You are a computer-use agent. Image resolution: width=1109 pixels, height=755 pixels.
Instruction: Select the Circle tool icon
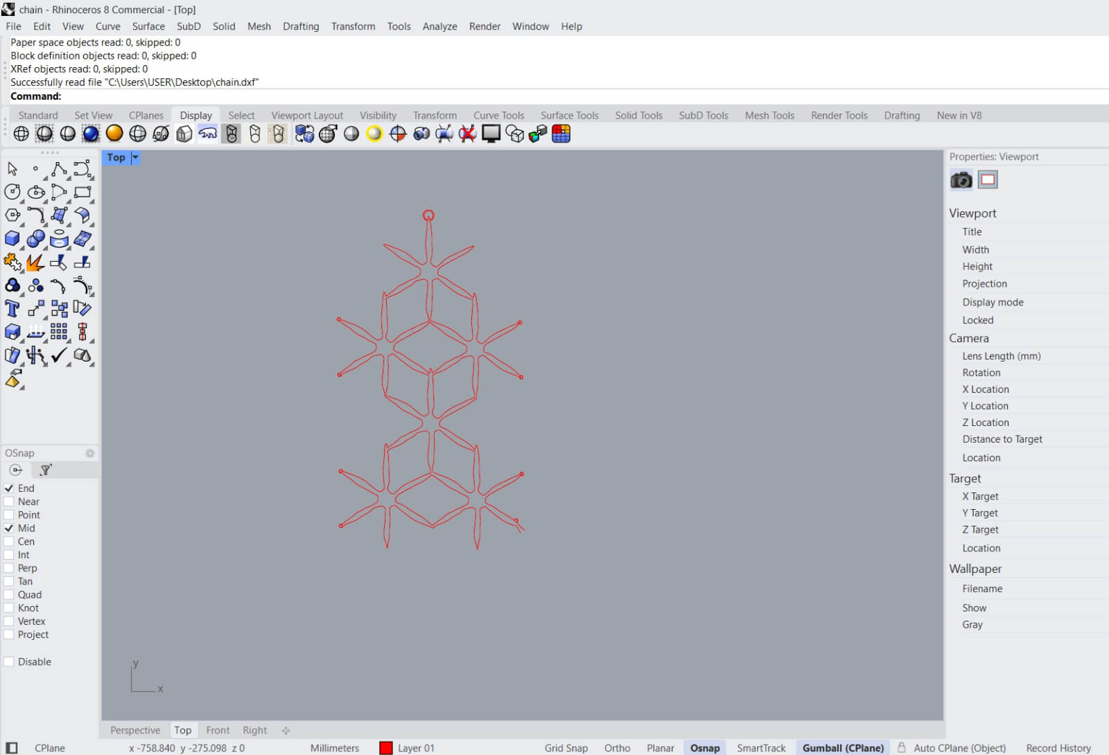(12, 193)
